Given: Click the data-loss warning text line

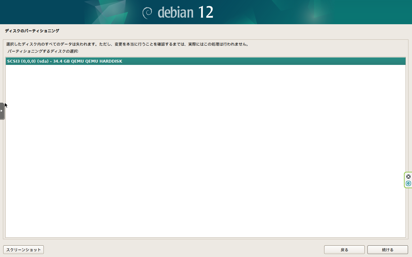Looking at the screenshot, I should 129,44.
